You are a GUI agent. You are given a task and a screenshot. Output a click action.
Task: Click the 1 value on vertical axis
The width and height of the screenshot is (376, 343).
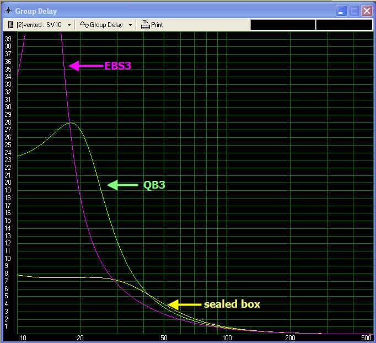click(x=6, y=326)
